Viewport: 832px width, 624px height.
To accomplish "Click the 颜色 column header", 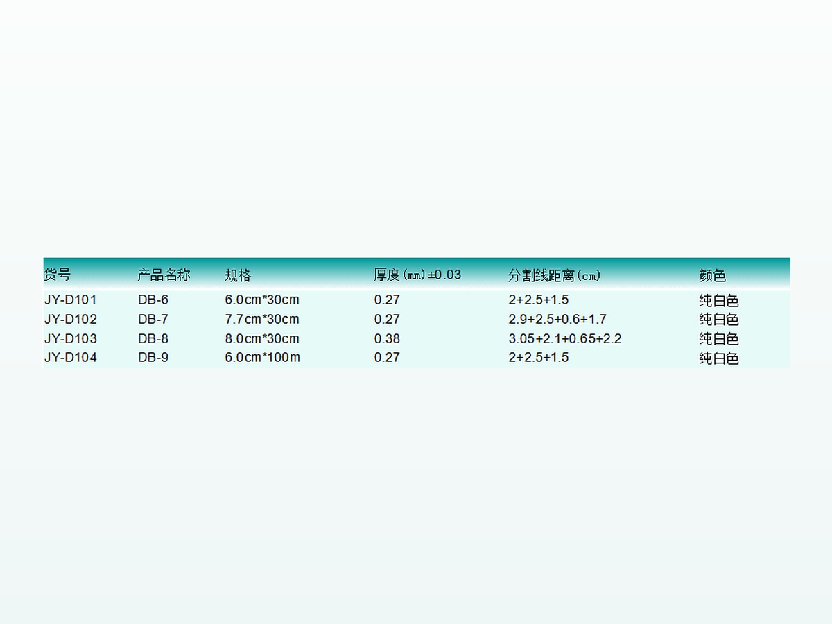I will [712, 275].
